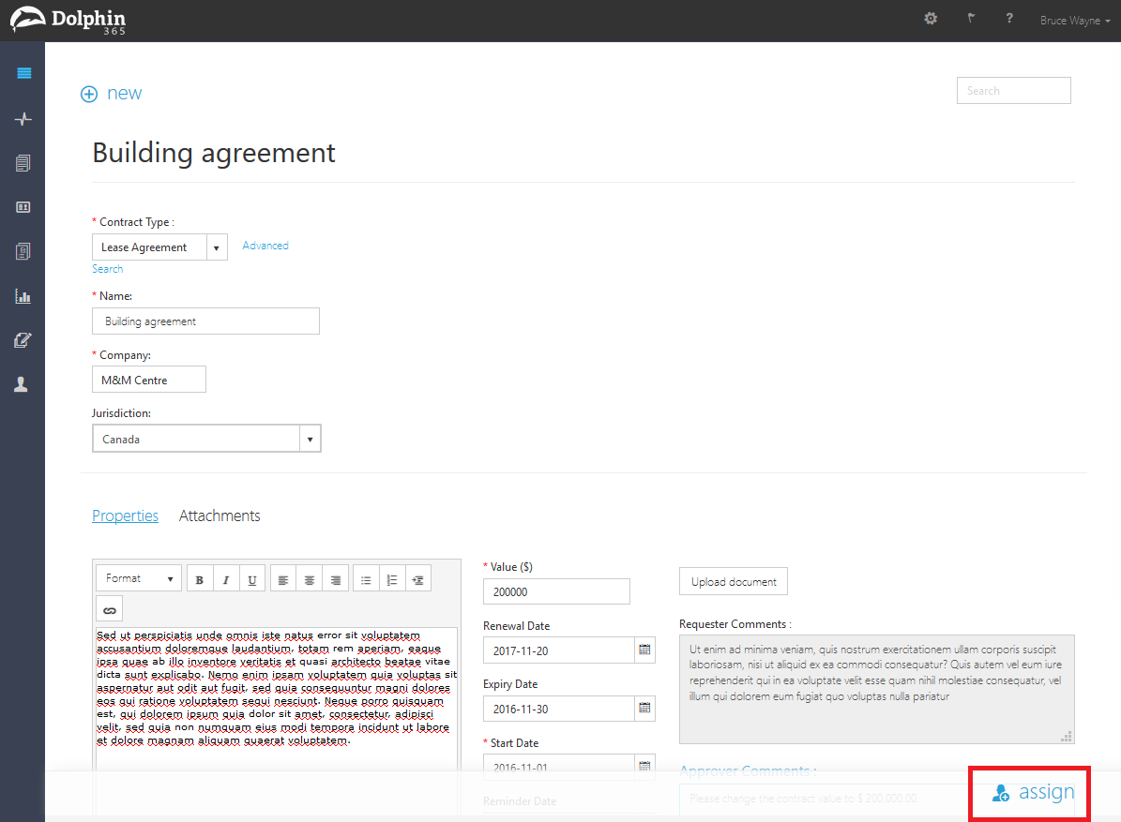1121x822 pixels.
Task: Click the Upload document button
Action: click(x=734, y=581)
